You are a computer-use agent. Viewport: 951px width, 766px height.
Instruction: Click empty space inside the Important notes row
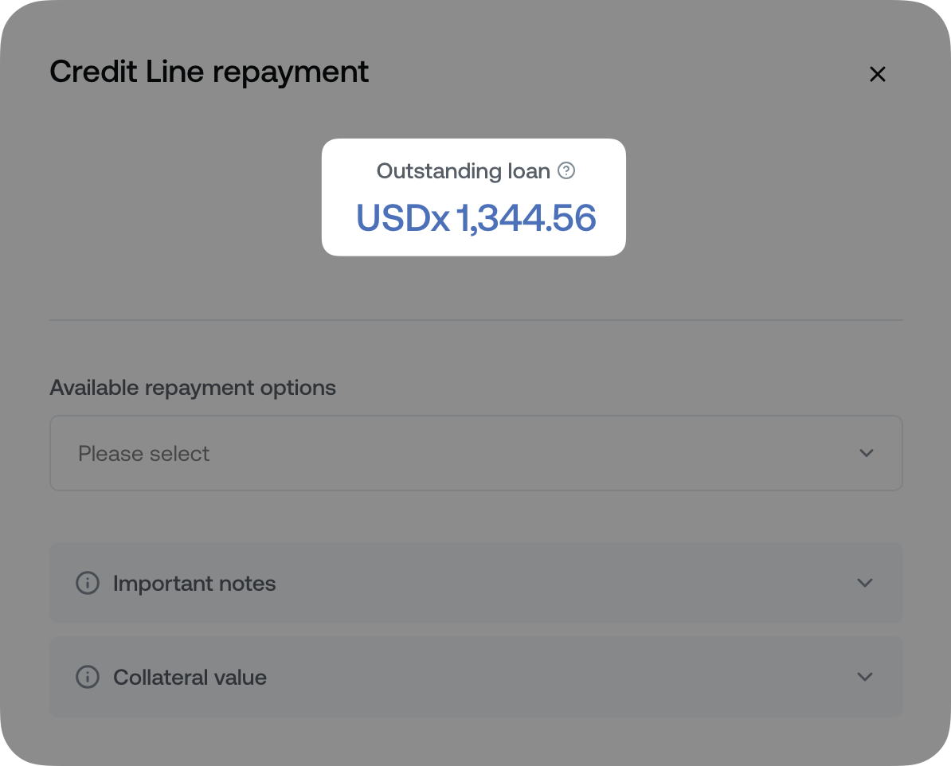[x=558, y=583]
